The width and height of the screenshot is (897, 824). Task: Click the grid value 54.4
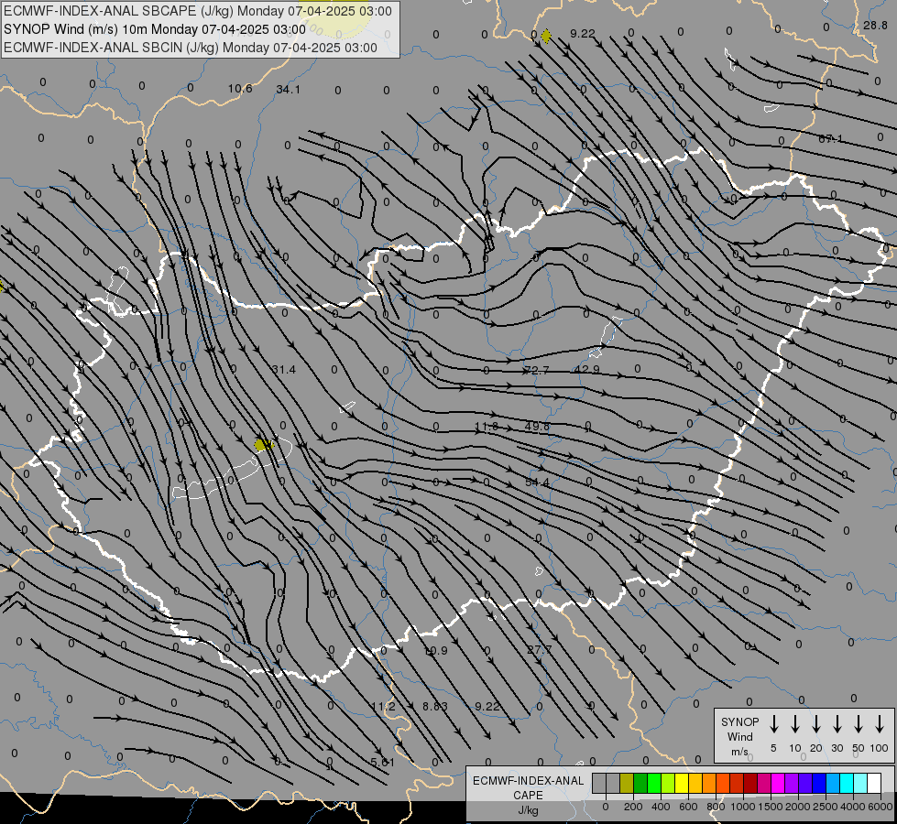coord(537,482)
